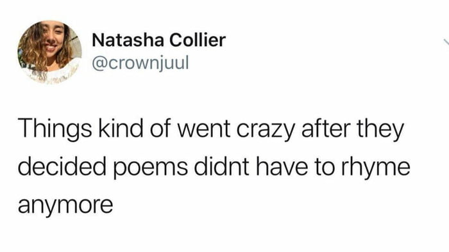Click the word 'crazy' in the tweet
This screenshot has height=252, width=449.
pyautogui.click(x=265, y=130)
